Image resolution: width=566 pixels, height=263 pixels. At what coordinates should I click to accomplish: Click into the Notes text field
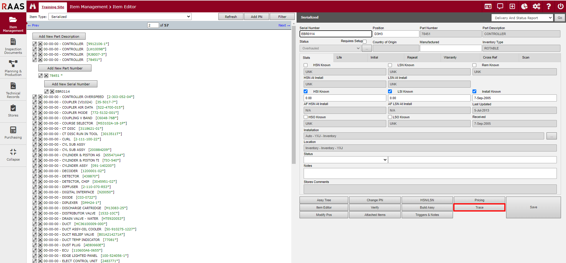click(x=430, y=173)
